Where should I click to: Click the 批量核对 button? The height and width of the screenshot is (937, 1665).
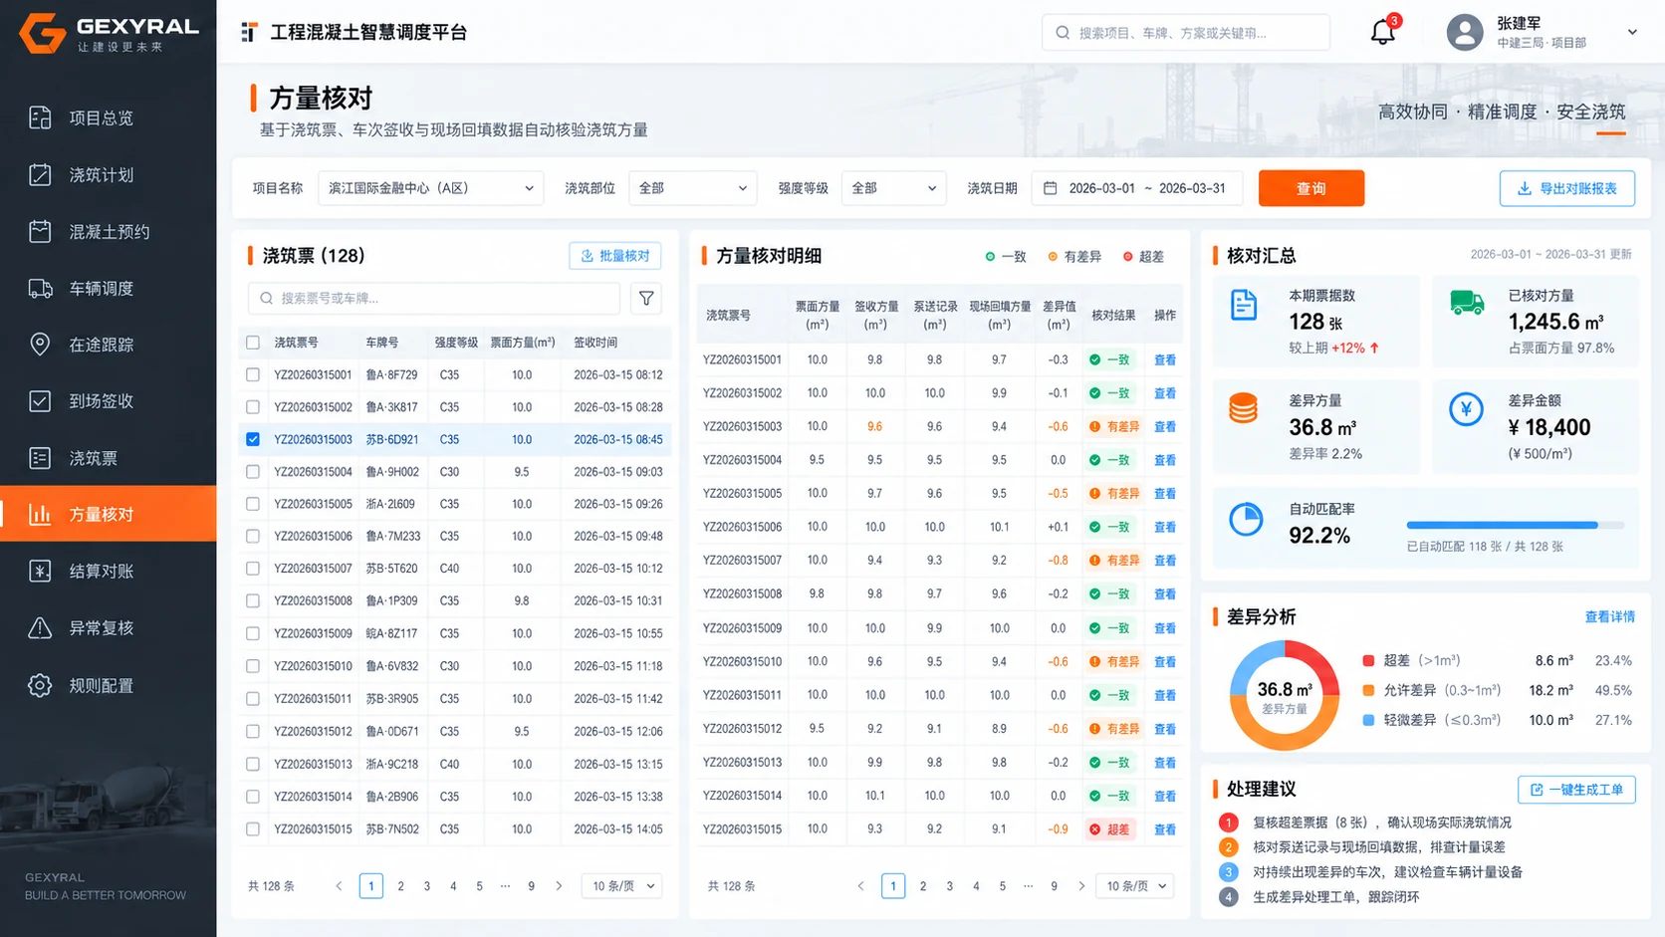click(x=614, y=256)
